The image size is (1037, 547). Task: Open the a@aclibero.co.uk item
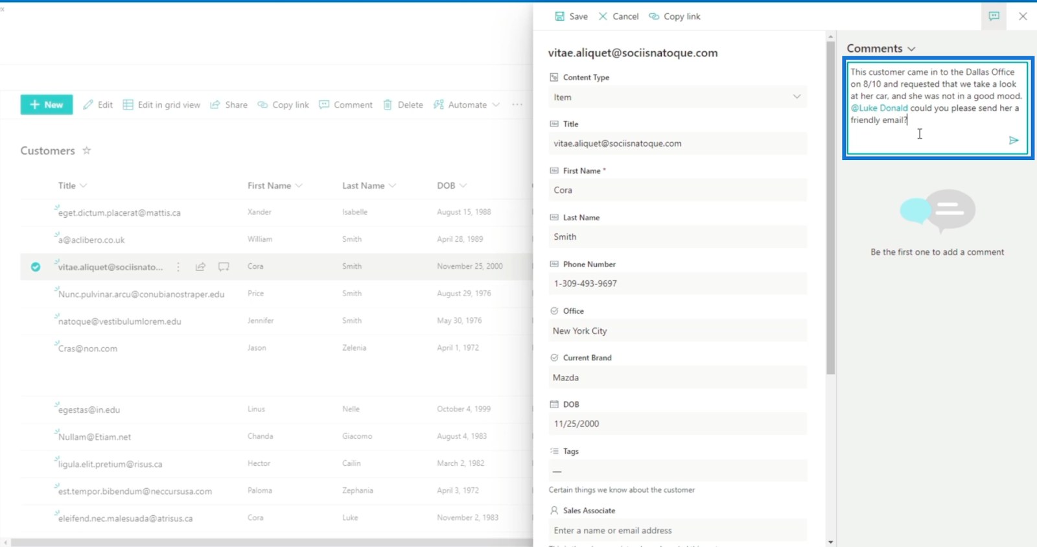tap(91, 240)
